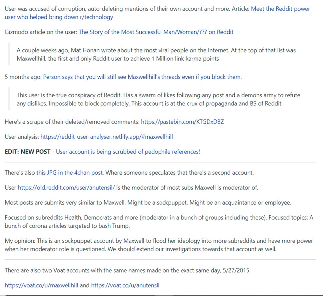Click the 'Person says that you will still see' link

[x=142, y=77]
